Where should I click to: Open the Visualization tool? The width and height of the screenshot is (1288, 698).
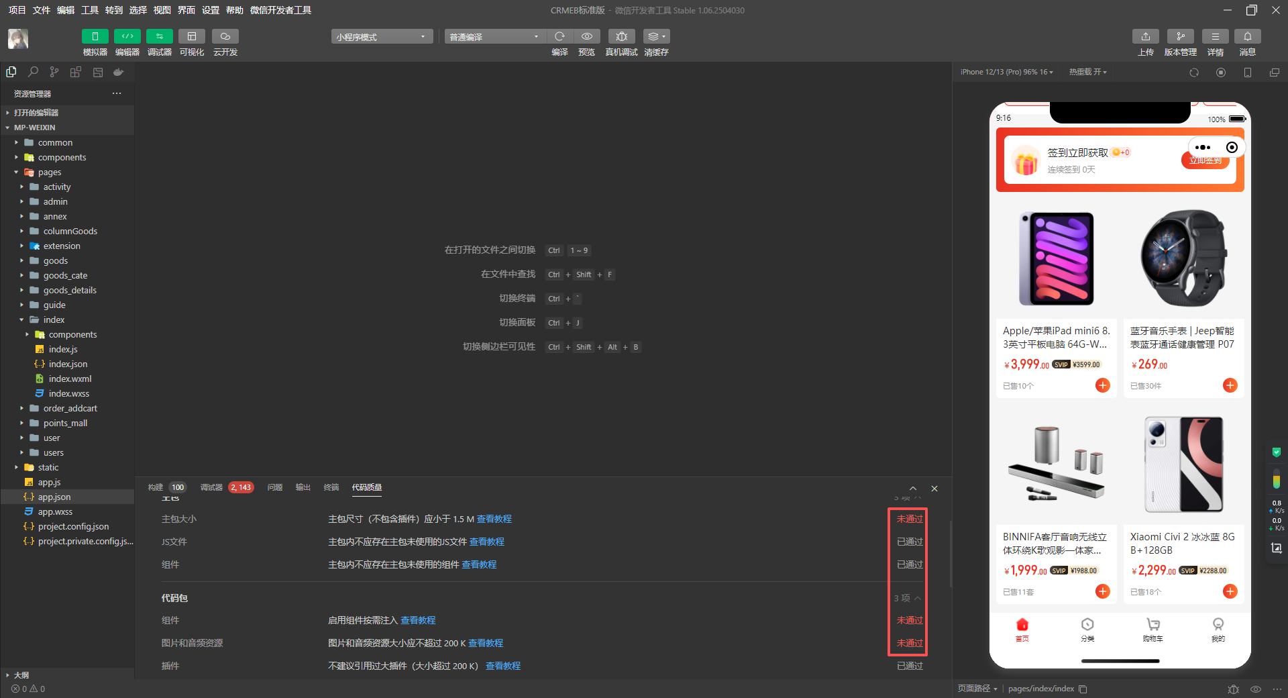192,36
